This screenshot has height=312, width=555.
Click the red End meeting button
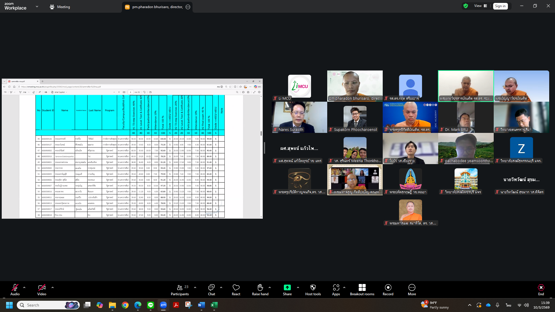(x=541, y=290)
